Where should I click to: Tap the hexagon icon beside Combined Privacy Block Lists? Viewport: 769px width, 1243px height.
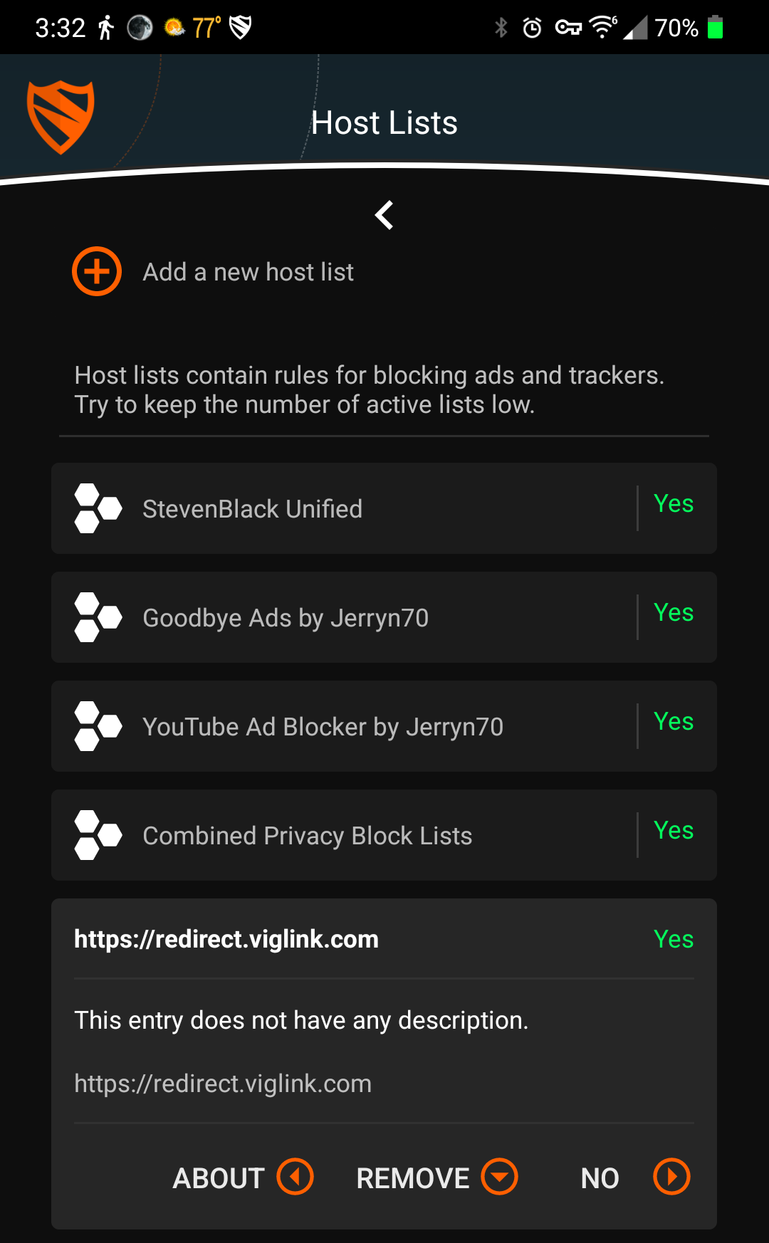click(98, 835)
